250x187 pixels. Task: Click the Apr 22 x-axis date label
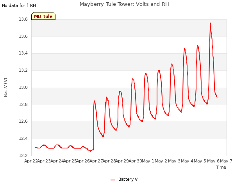click(x=31, y=161)
